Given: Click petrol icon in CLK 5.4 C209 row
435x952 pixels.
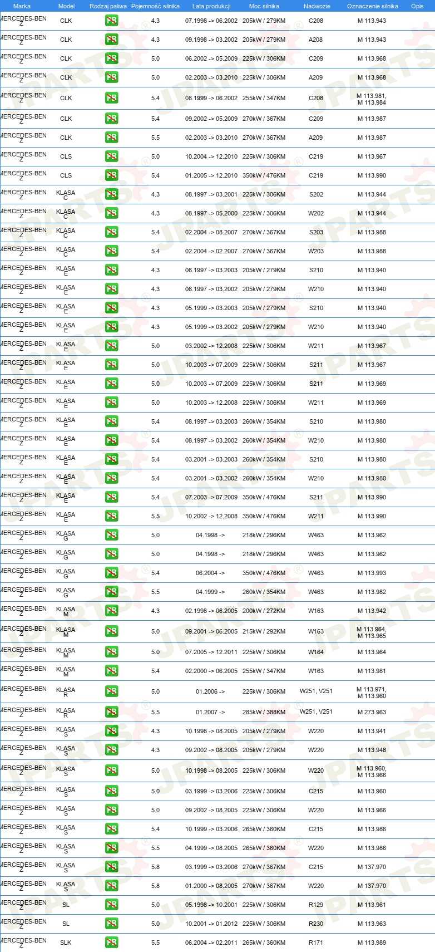Looking at the screenshot, I should pyautogui.click(x=111, y=119).
